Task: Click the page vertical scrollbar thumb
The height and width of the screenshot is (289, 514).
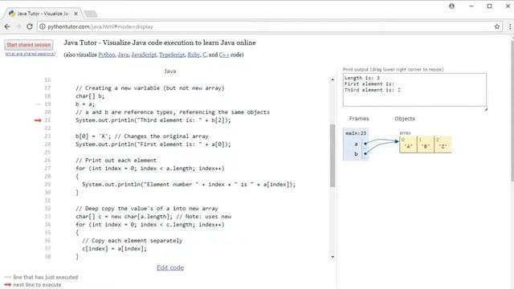Action: [x=512, y=110]
